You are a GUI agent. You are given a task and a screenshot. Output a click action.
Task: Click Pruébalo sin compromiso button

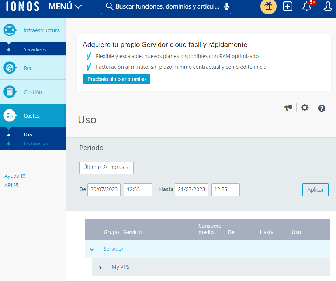(x=116, y=79)
